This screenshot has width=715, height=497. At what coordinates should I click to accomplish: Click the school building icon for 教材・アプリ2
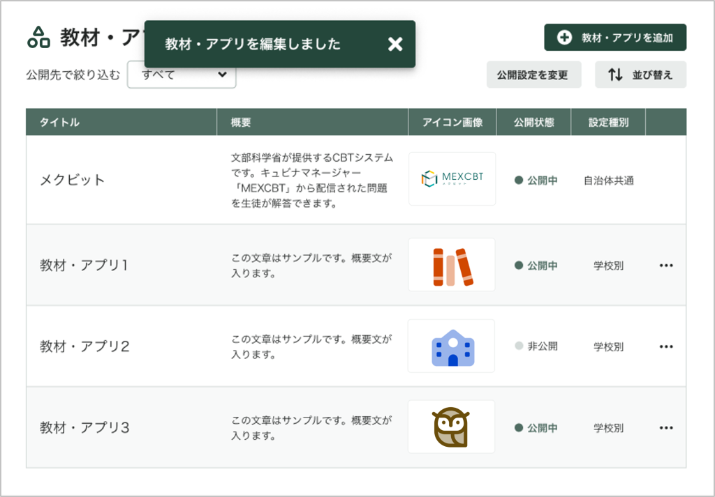point(452,346)
